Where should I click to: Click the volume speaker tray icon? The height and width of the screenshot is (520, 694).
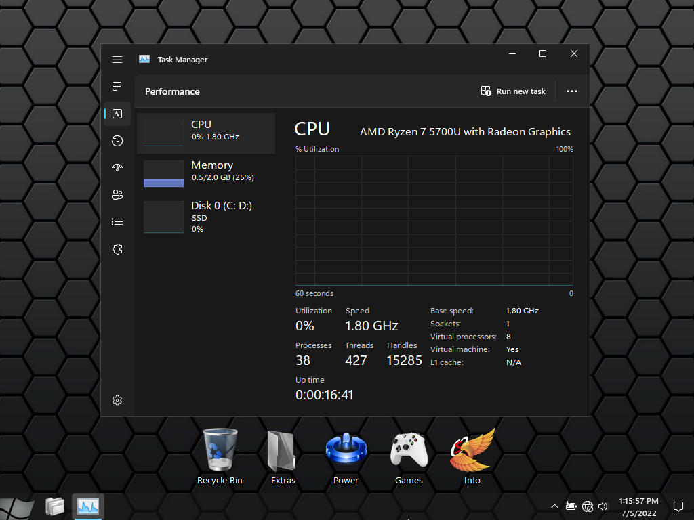click(x=603, y=506)
